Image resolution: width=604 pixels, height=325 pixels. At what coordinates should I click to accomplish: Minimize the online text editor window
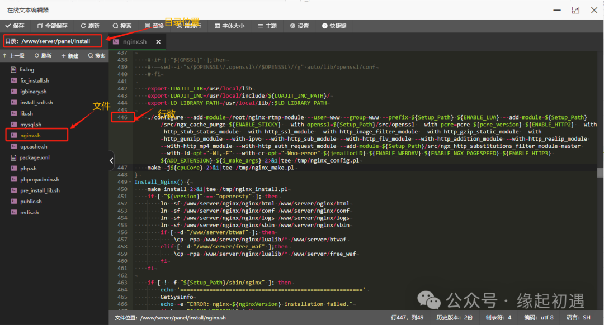[557, 11]
